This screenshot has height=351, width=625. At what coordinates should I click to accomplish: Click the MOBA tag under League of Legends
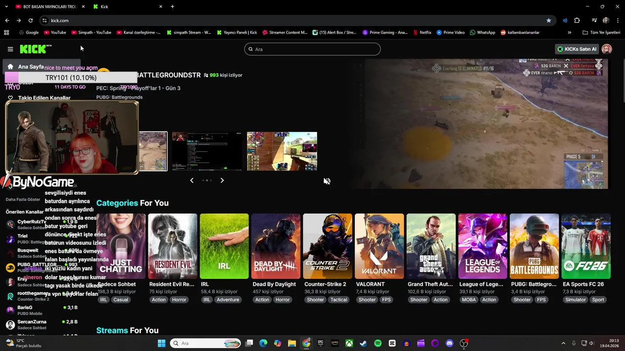[469, 300]
